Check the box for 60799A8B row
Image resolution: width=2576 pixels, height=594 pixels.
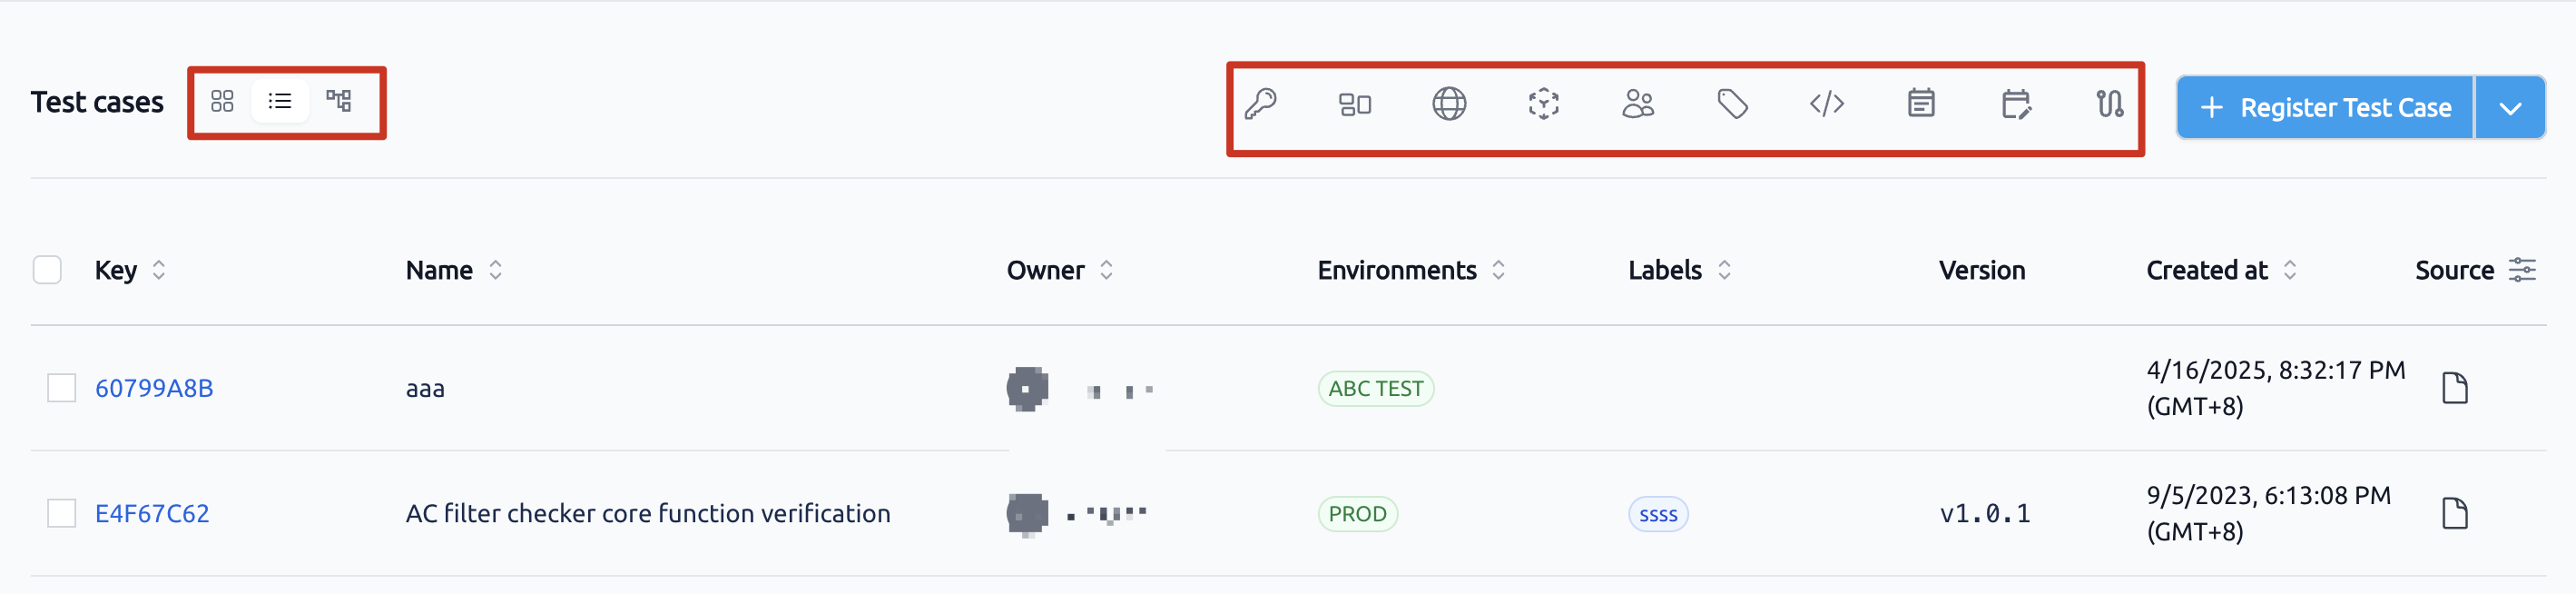[x=62, y=388]
